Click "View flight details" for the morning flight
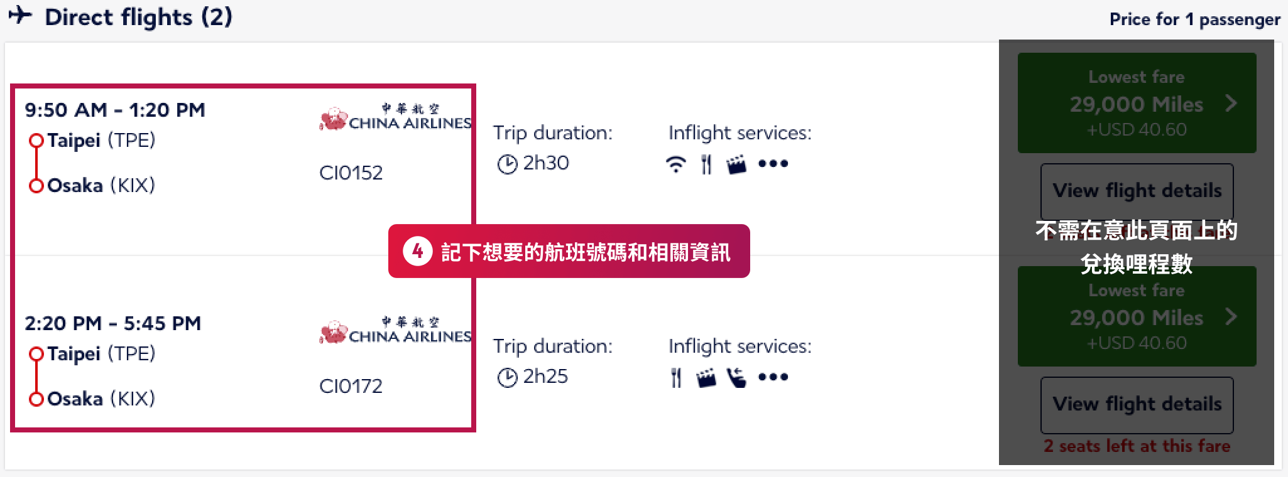The height and width of the screenshot is (477, 1288). click(x=1137, y=190)
